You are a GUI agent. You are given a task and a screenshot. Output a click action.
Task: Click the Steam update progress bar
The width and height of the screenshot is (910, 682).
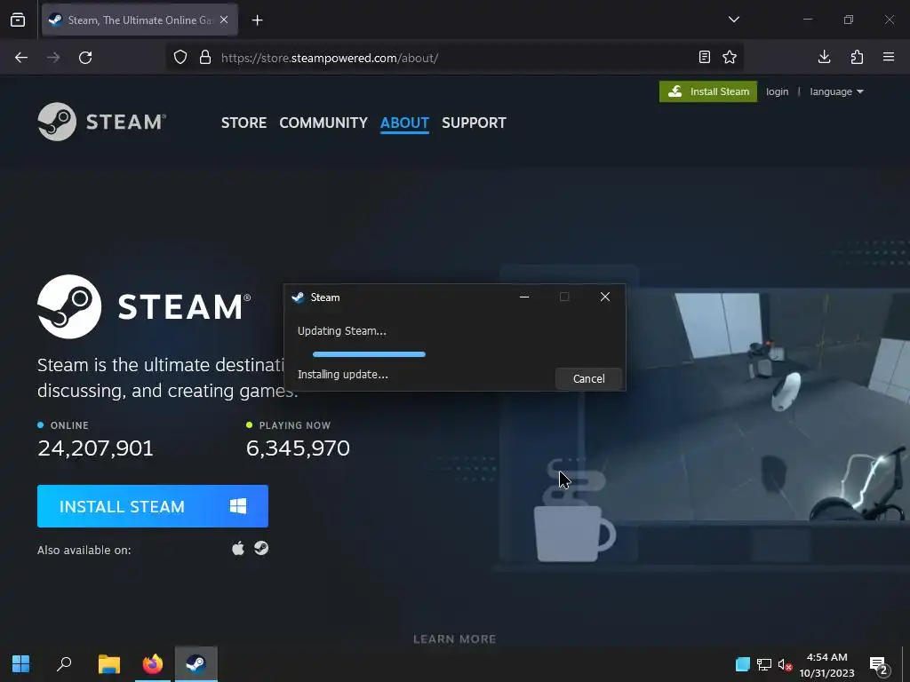(369, 353)
